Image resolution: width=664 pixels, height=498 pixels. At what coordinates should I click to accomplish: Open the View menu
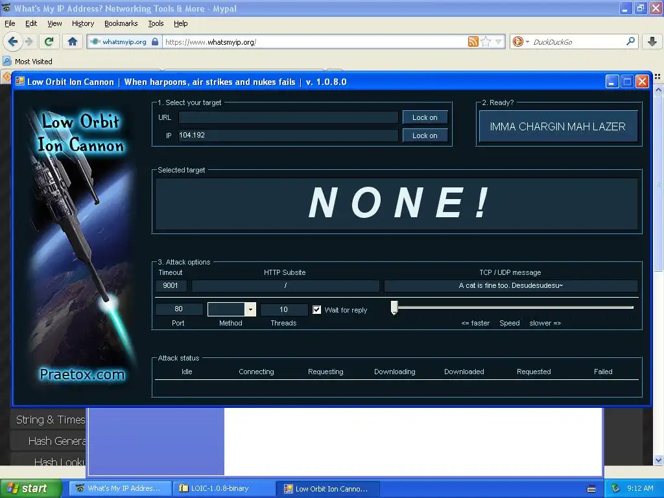[x=54, y=23]
